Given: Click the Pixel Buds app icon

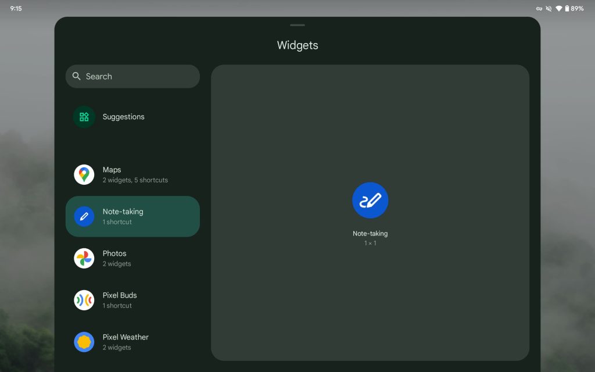Looking at the screenshot, I should [x=84, y=300].
